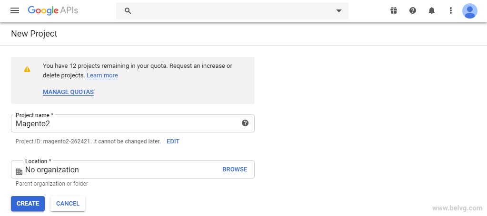Open the user account avatar
Screen dimensions: 487x216
pyautogui.click(x=469, y=11)
